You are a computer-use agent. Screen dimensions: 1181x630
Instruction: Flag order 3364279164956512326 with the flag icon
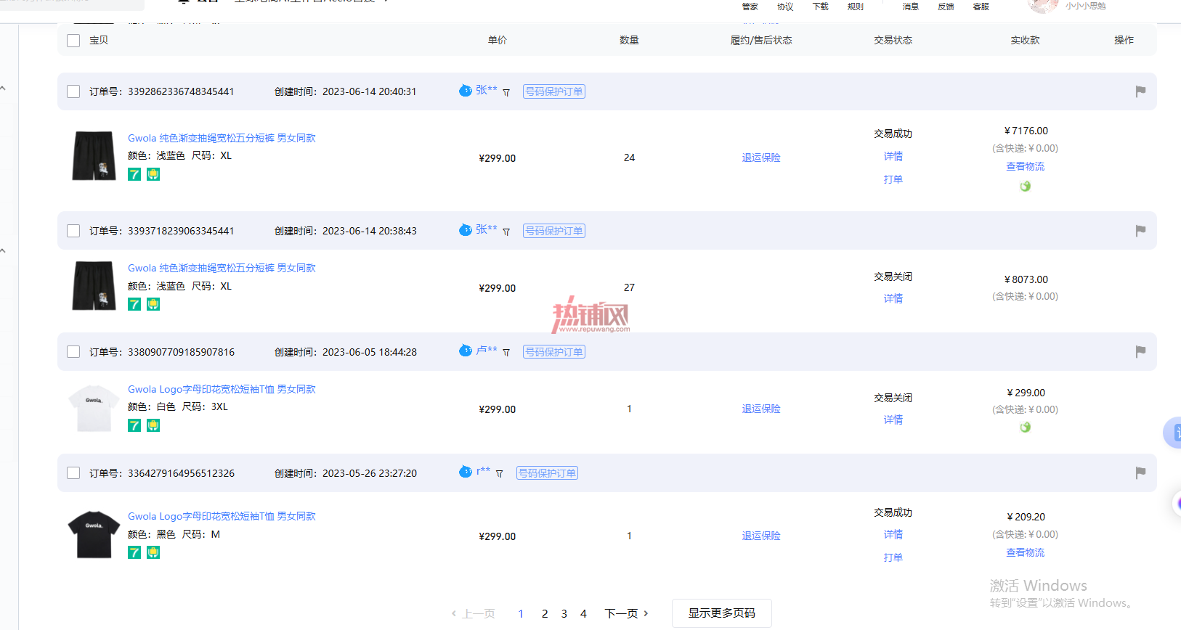click(x=1140, y=473)
